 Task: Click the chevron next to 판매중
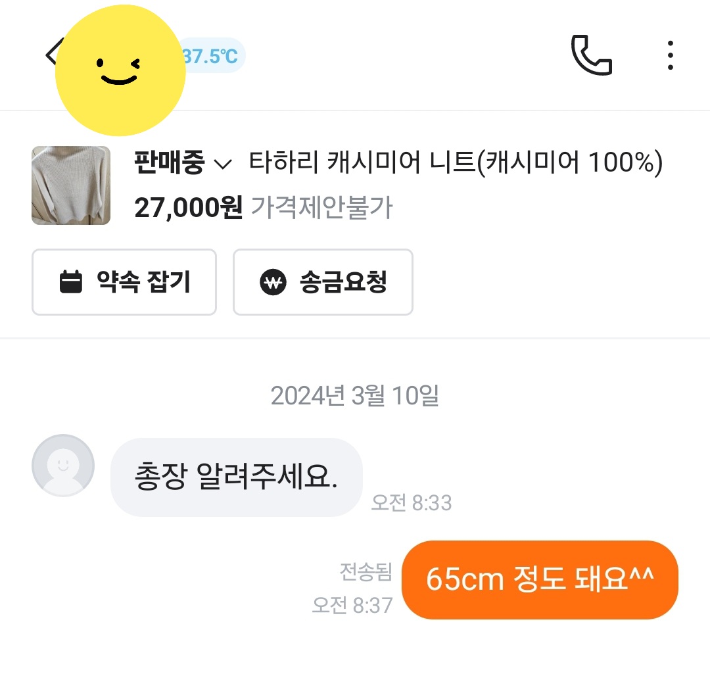(224, 164)
